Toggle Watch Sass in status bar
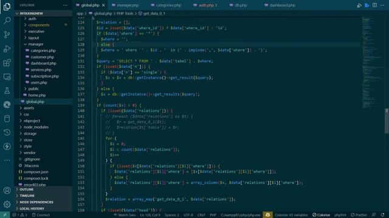The image size is (389, 218). (125, 215)
